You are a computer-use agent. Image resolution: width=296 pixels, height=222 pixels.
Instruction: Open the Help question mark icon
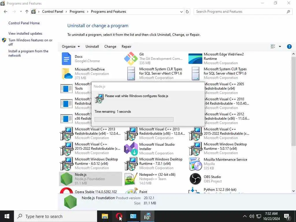(289, 47)
